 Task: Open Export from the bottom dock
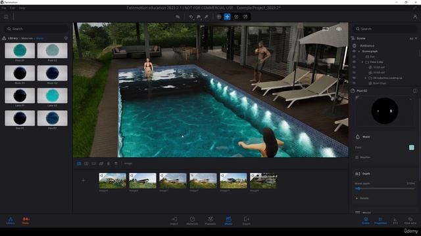click(246, 221)
